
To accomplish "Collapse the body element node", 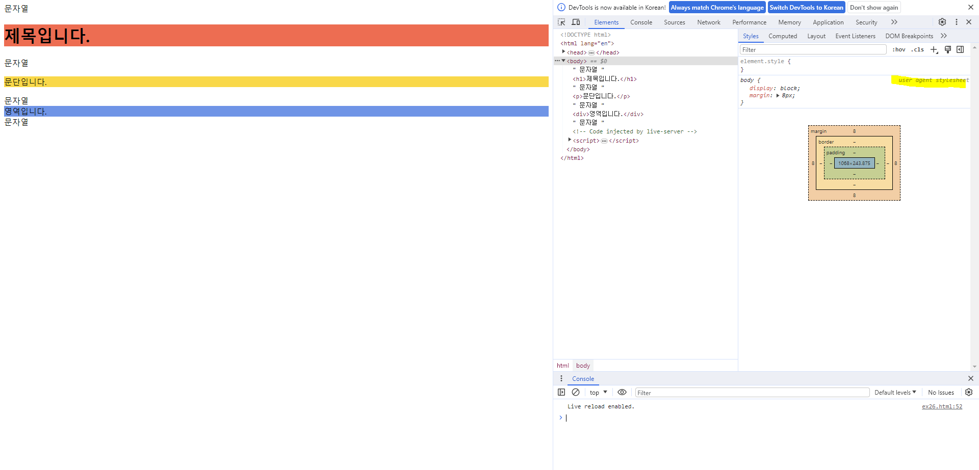I will [563, 61].
